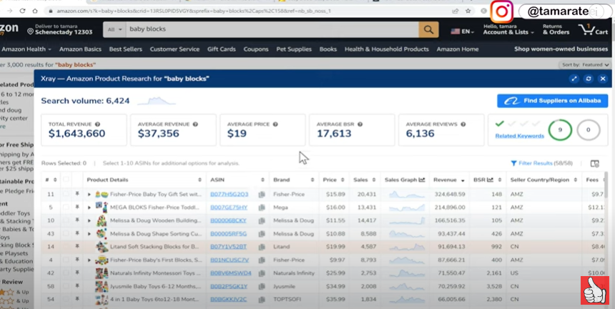Click the Average Revenue help icon

coord(195,124)
